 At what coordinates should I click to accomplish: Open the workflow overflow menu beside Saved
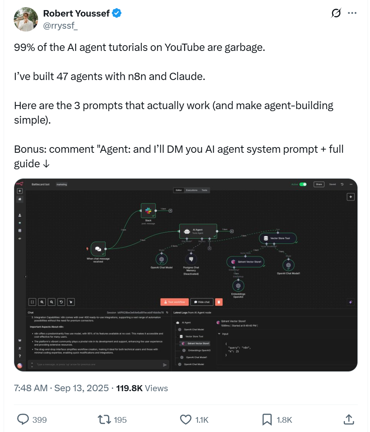(351, 184)
